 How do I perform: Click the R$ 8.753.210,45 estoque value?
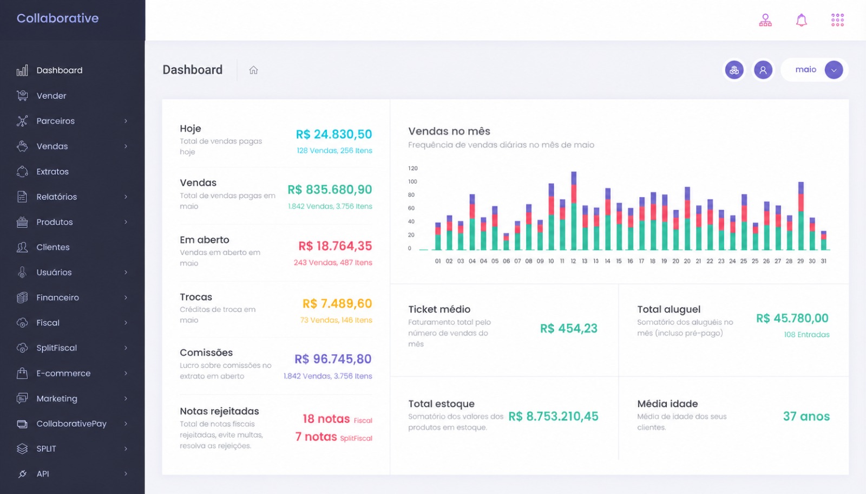click(553, 417)
